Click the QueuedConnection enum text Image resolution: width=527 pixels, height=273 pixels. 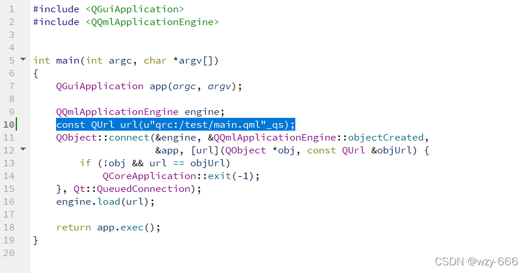point(144,189)
